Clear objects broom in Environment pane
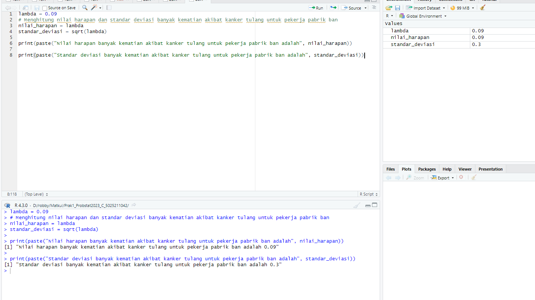The width and height of the screenshot is (535, 300). point(483,8)
